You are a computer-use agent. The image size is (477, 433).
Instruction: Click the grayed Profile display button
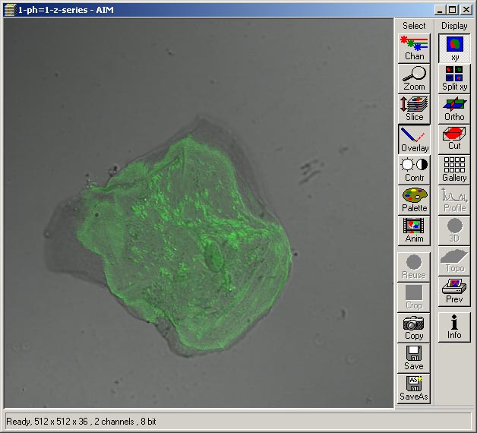[454, 201]
